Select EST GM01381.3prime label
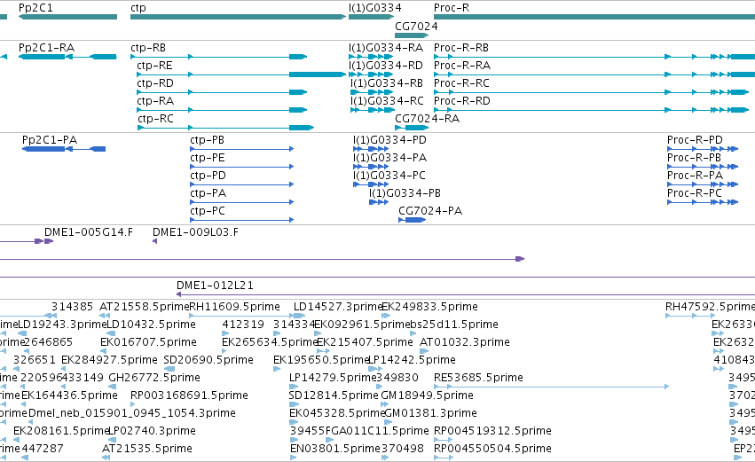755x462 pixels. click(430, 414)
